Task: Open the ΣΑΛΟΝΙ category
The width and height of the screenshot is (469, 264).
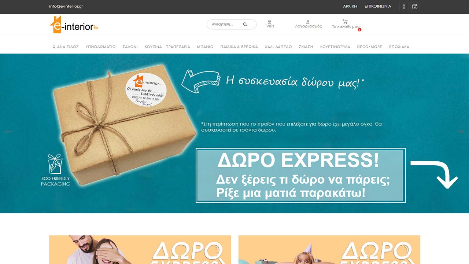Action: pos(130,47)
